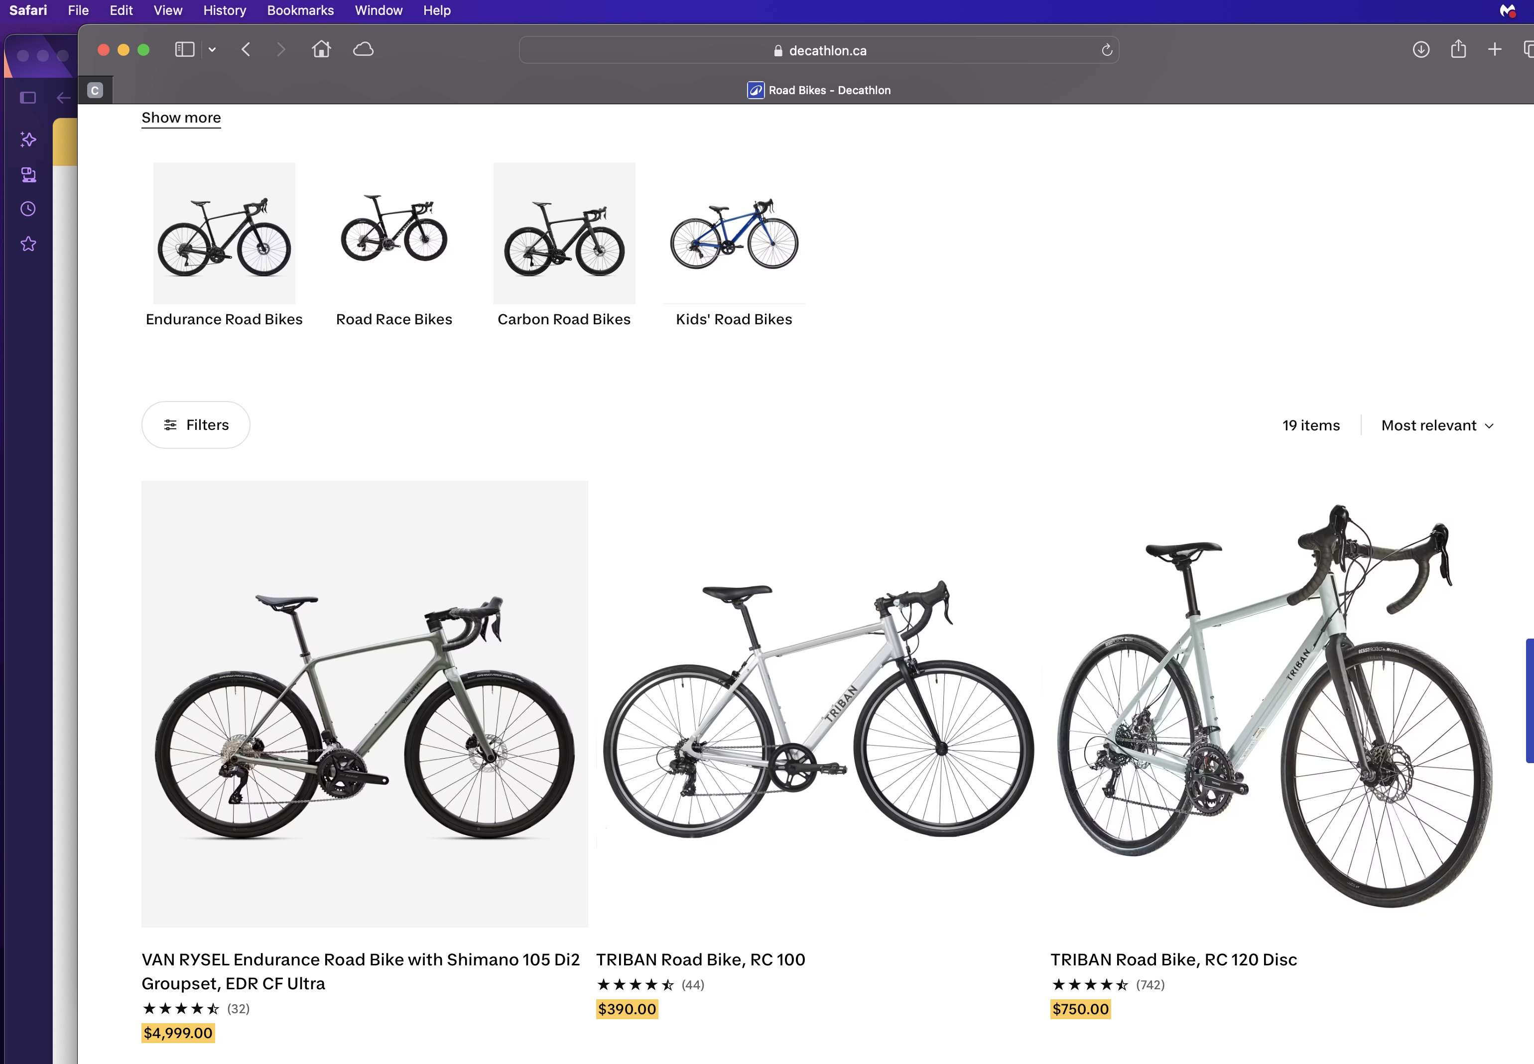Open the File menu
Image resolution: width=1534 pixels, height=1064 pixels.
[x=78, y=10]
